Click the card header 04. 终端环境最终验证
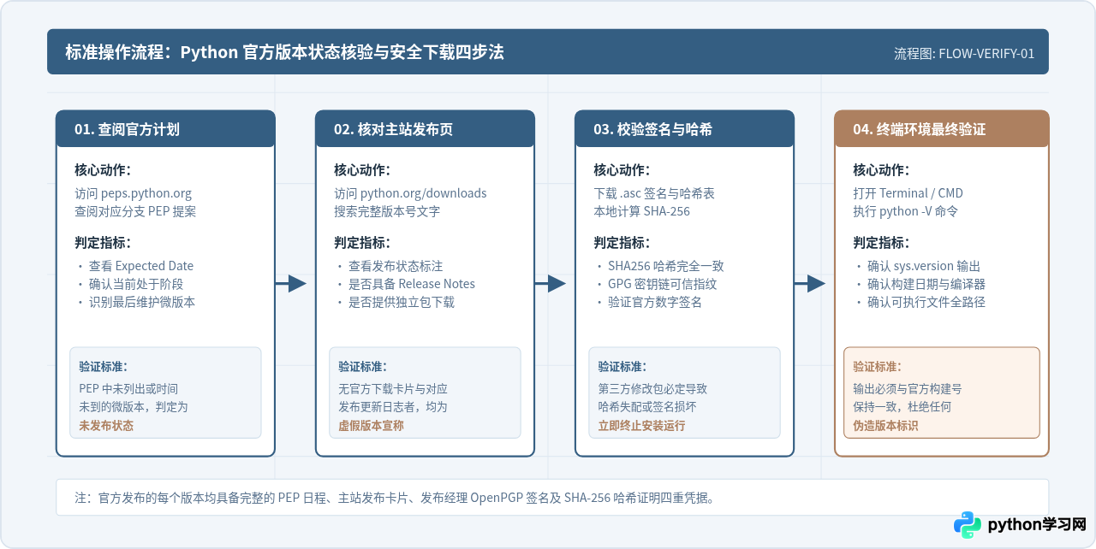This screenshot has width=1096, height=549. [942, 129]
